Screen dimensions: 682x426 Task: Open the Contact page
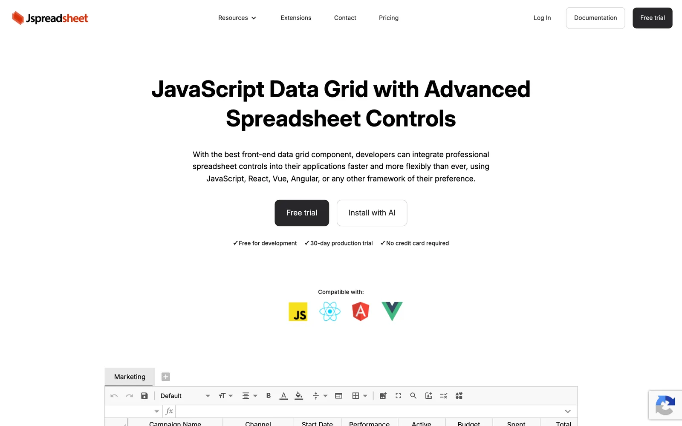point(345,18)
